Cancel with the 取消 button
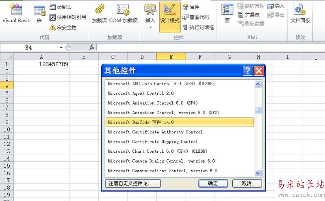 (x=247, y=184)
